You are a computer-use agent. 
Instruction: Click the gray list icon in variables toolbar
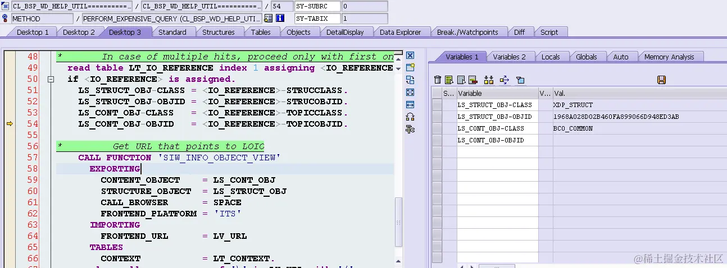pyautogui.click(x=461, y=80)
